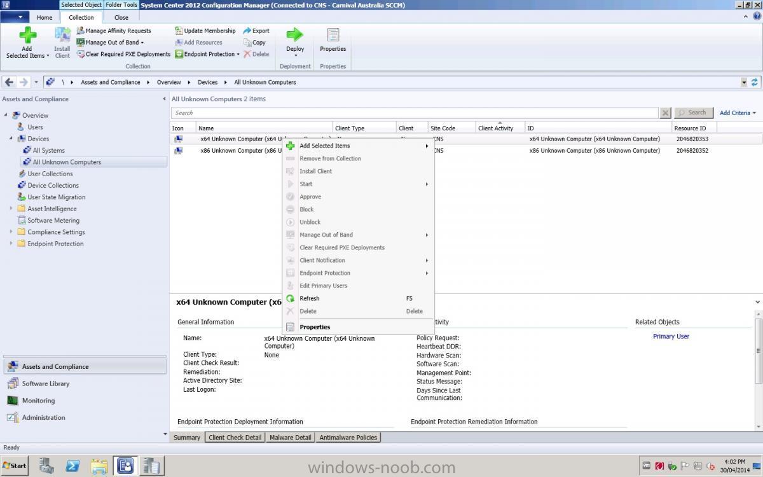Open the Client Check Detail tab
The image size is (763, 477).
pyautogui.click(x=235, y=438)
